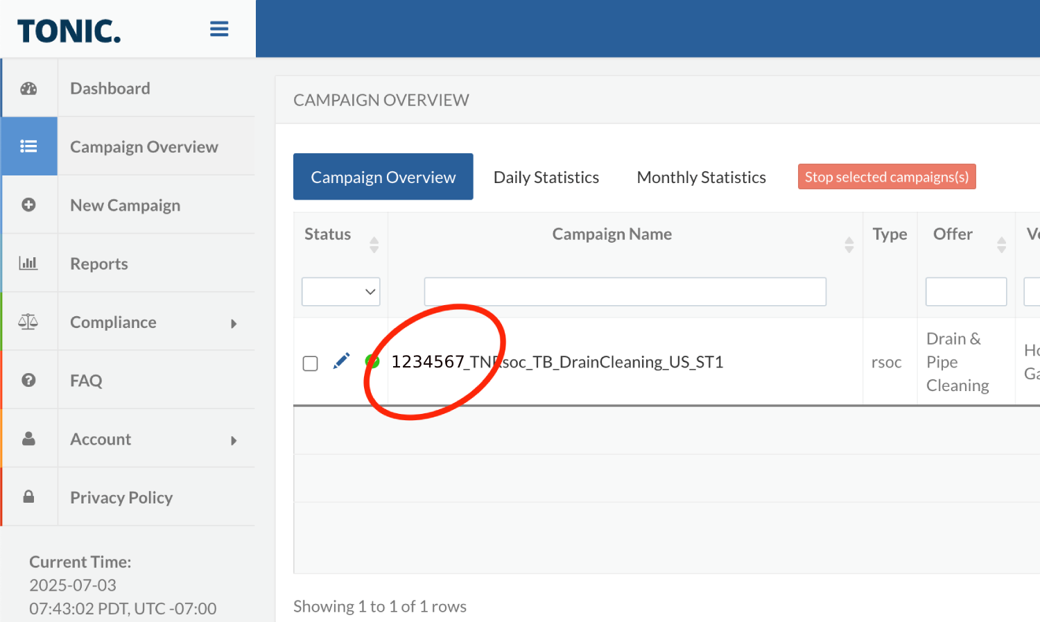
Task: Click the New Campaign plus icon
Action: [28, 205]
